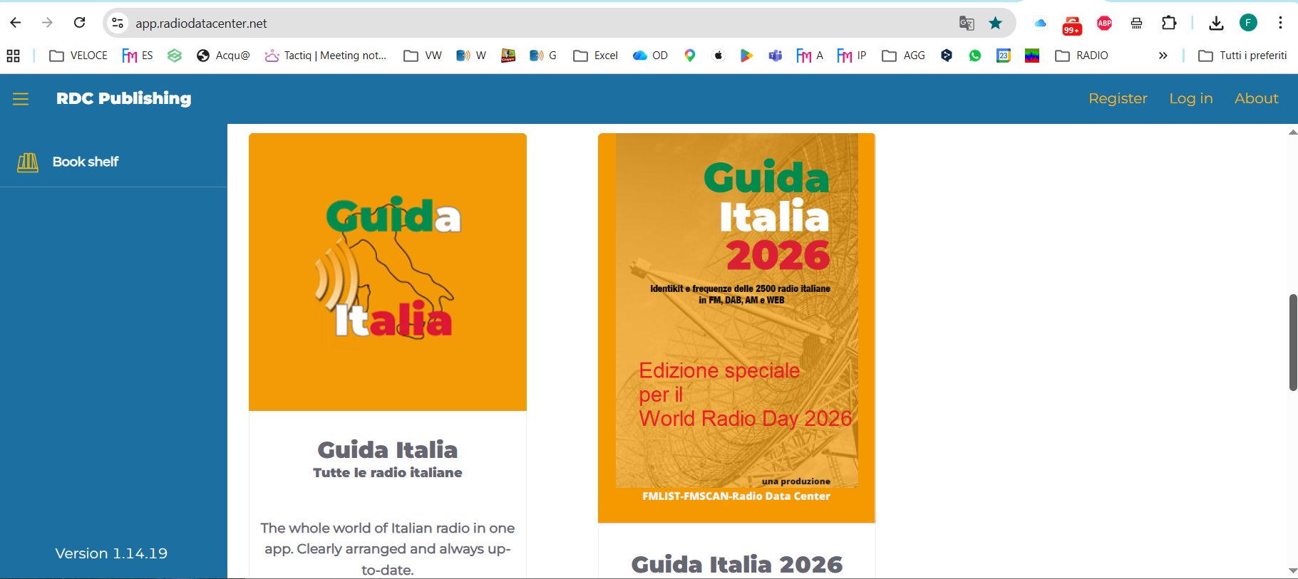Open the browser profile F avatar
Viewport: 1298px width, 579px height.
1248,23
